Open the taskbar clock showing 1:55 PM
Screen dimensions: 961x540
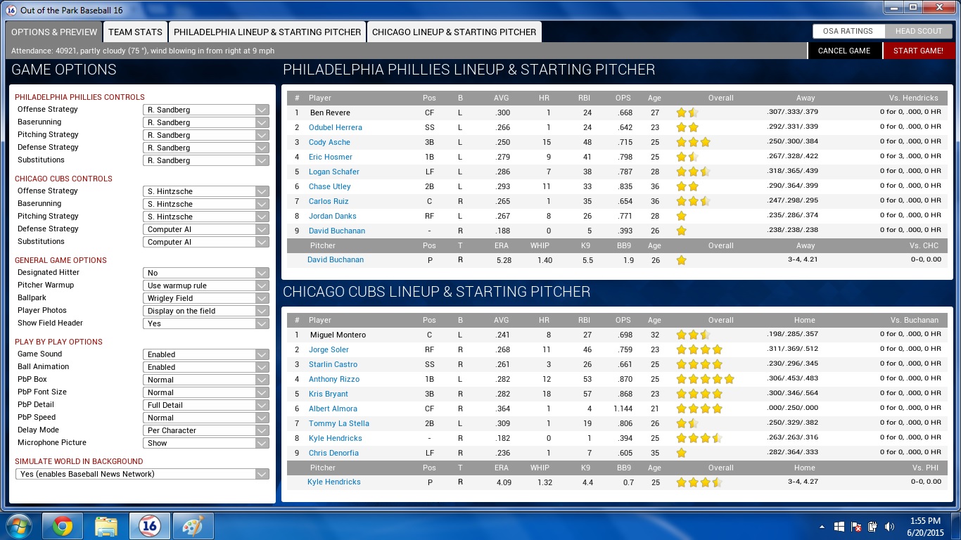pos(924,527)
